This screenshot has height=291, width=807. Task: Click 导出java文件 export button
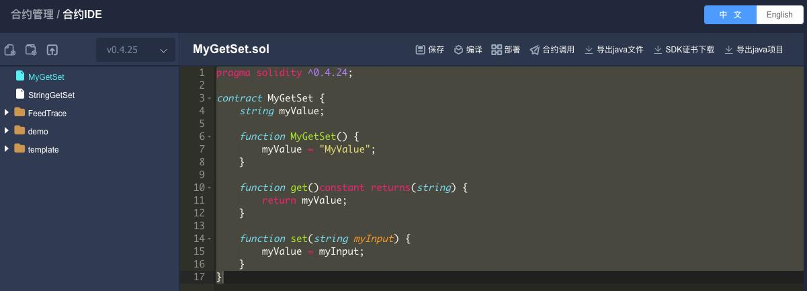[614, 50]
